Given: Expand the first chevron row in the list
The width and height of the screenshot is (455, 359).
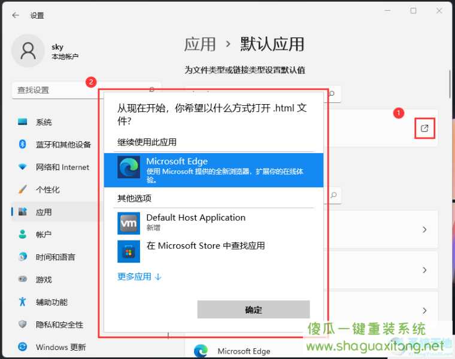Looking at the screenshot, I should coord(424,230).
